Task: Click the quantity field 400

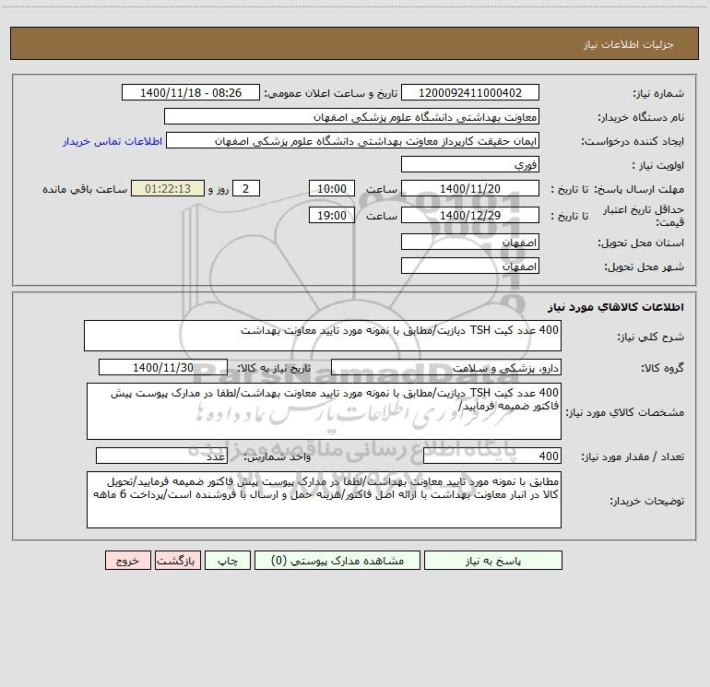Action: pyautogui.click(x=492, y=456)
